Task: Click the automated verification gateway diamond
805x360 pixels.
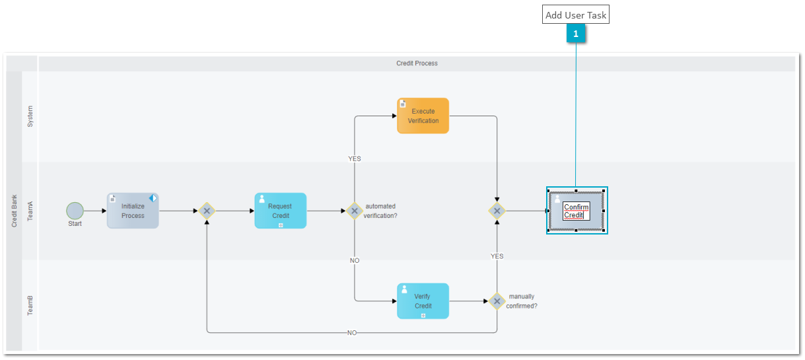Action: [x=355, y=211]
